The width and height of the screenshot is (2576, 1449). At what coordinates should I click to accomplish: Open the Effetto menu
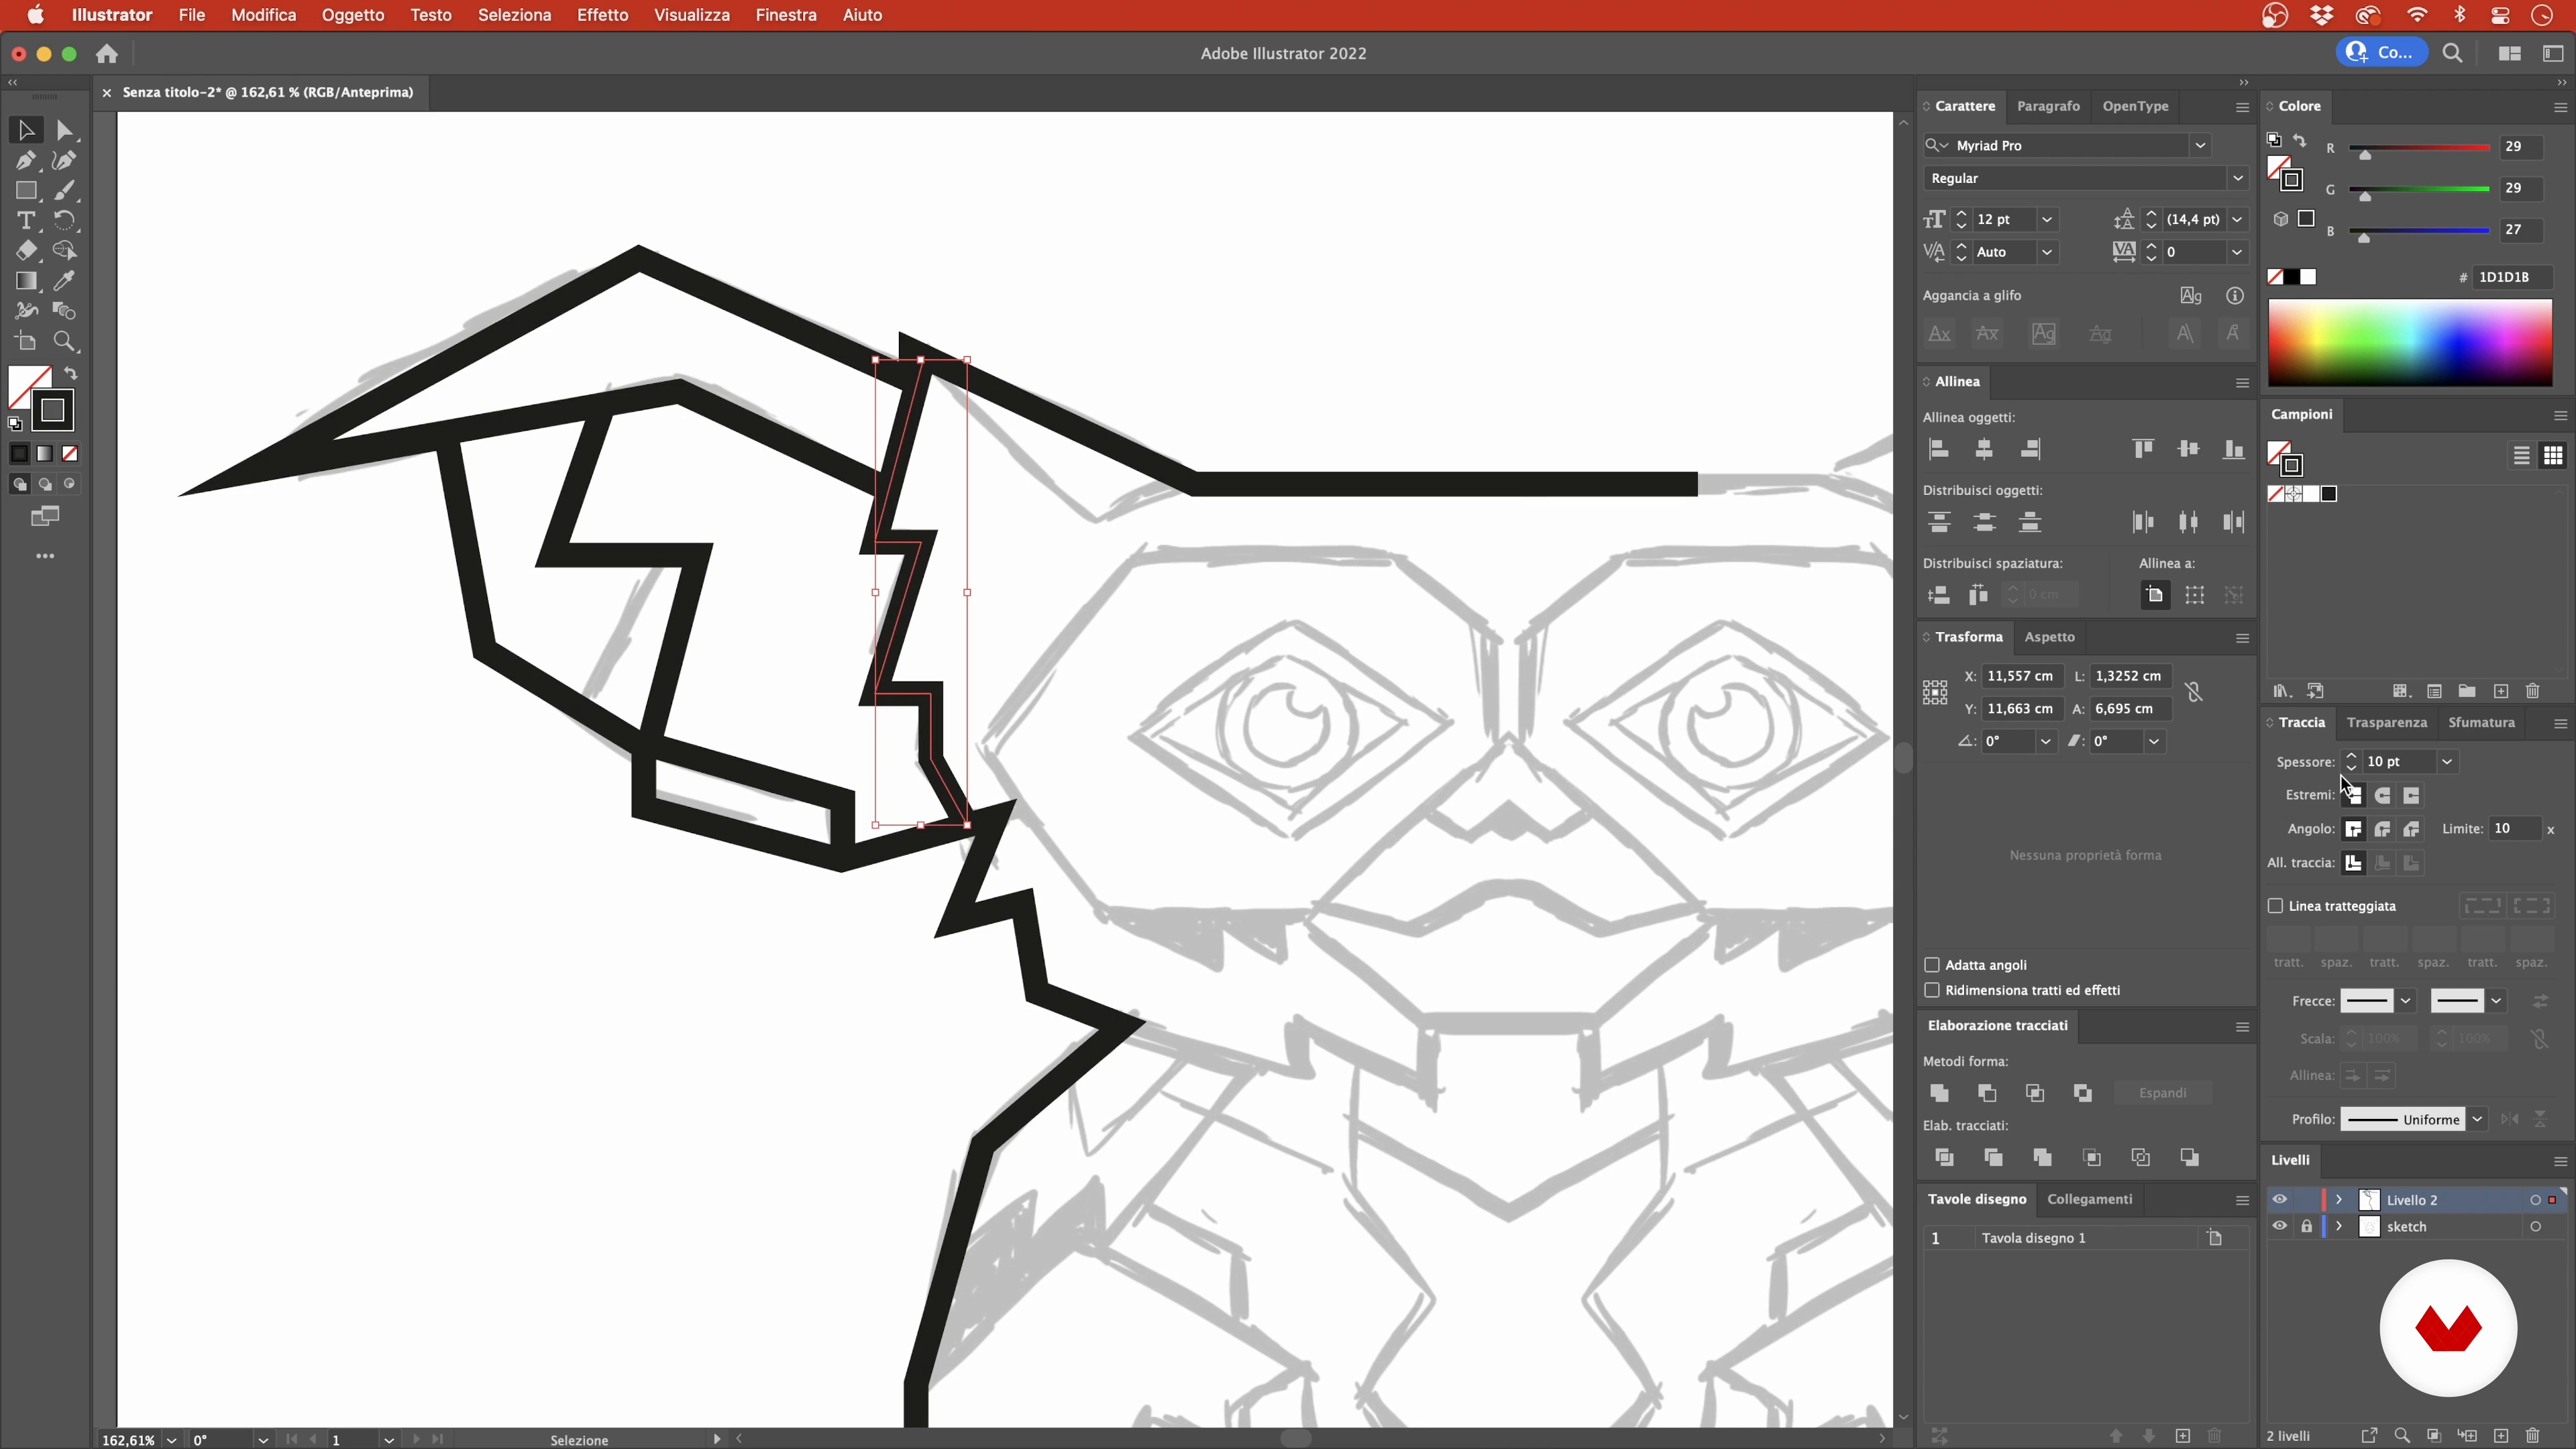[603, 15]
